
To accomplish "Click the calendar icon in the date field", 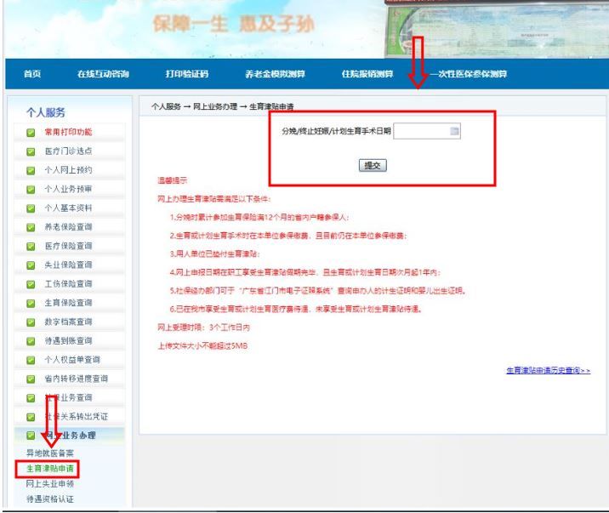I will pos(454,131).
